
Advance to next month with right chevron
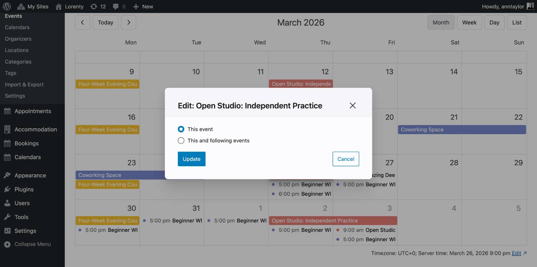pos(129,23)
